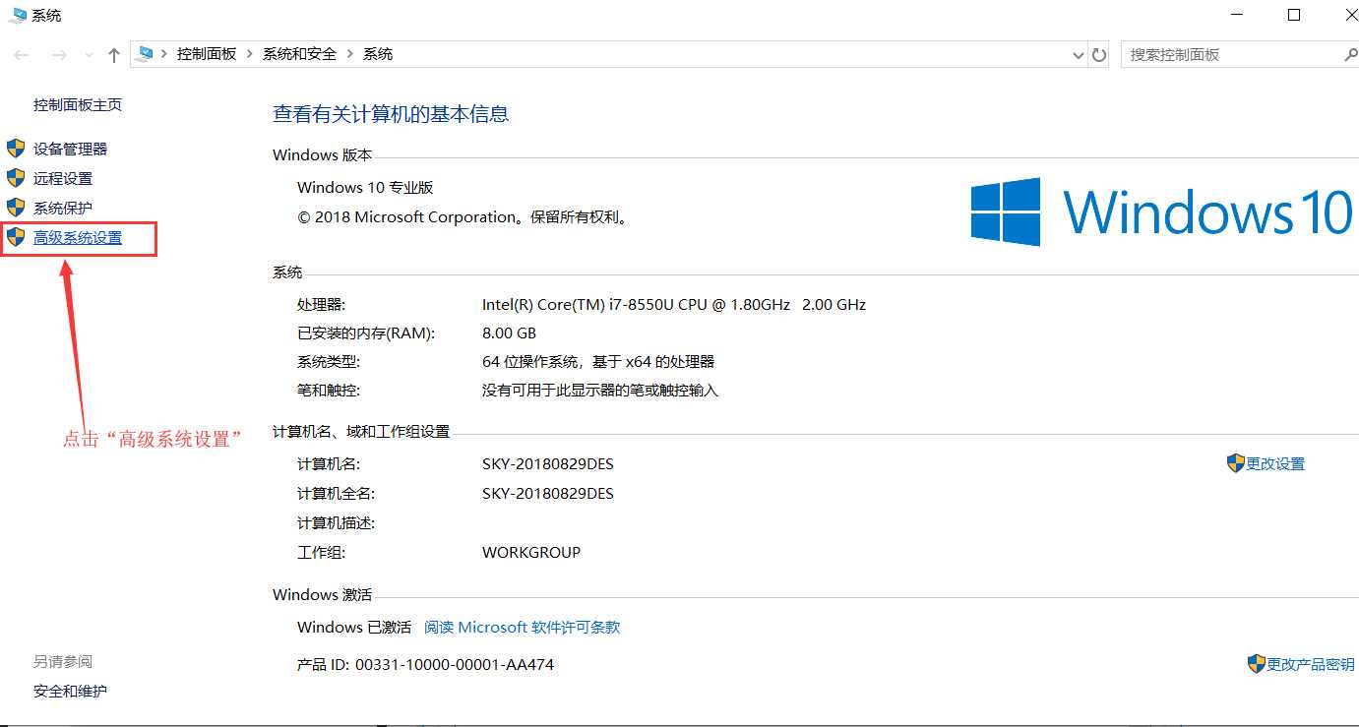Open 系统保护 link

click(x=63, y=209)
